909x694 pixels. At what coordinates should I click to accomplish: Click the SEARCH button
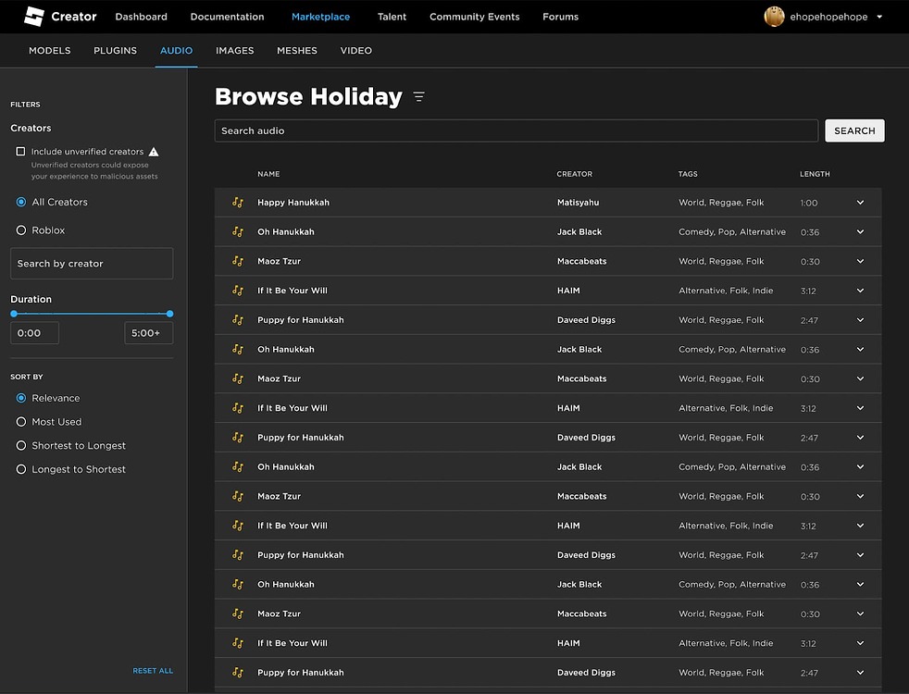click(x=854, y=130)
